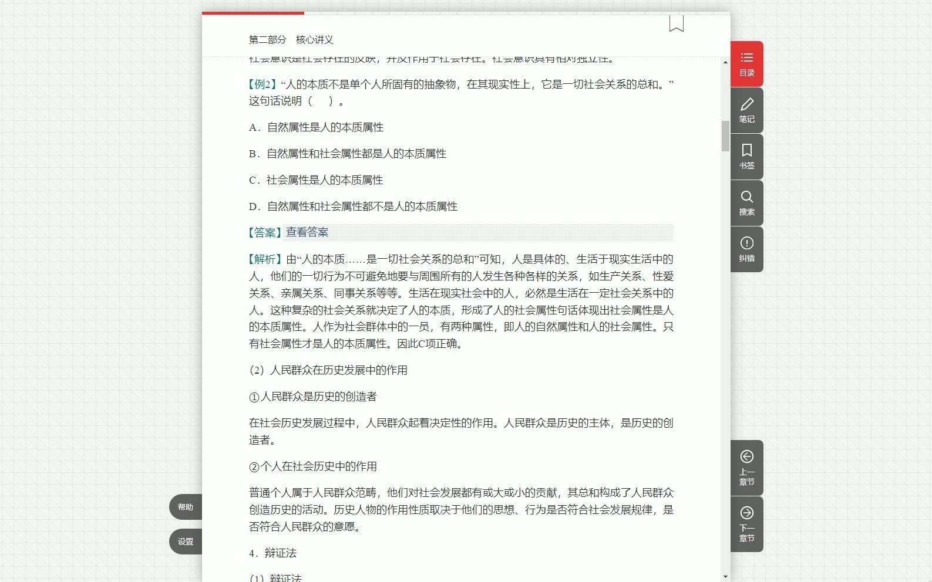
Task: Click the 【答案】 label
Action: 265,232
